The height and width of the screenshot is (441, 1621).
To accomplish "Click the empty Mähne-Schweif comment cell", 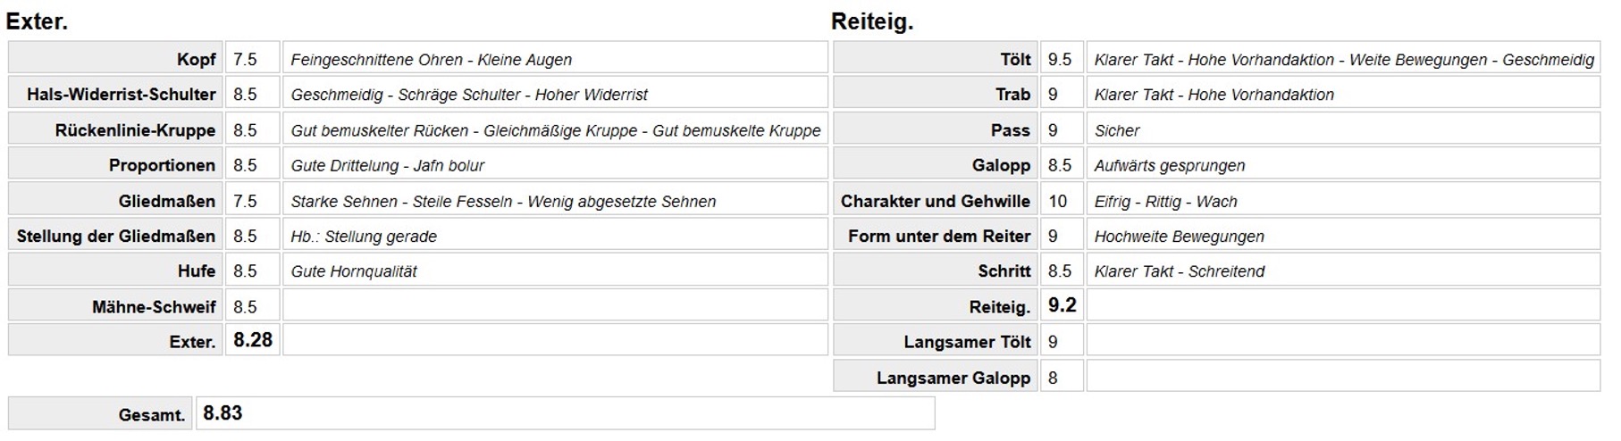I will [x=555, y=306].
